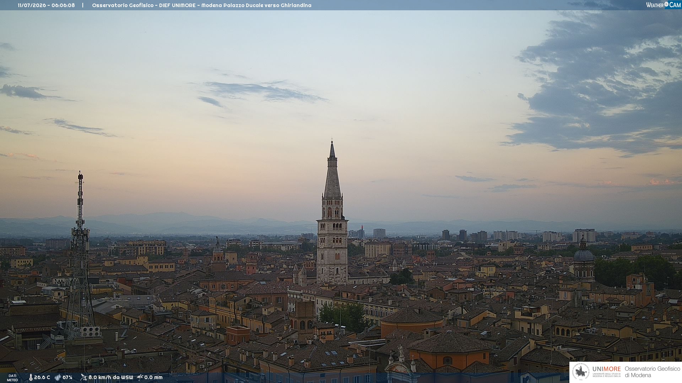Click the 8.0 km/h da WSW reading
This screenshot has width=682, height=383.
point(110,377)
